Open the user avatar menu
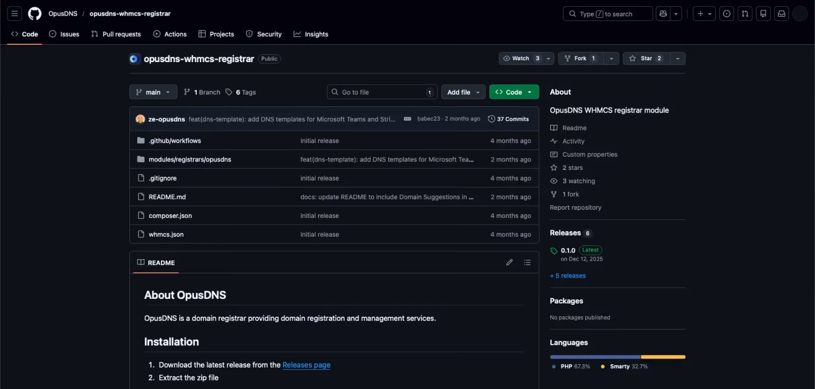Image resolution: width=815 pixels, height=389 pixels. click(x=800, y=14)
